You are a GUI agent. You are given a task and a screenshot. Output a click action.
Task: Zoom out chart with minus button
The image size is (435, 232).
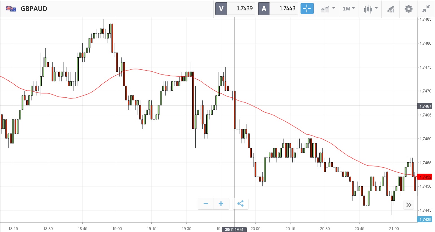click(x=206, y=203)
